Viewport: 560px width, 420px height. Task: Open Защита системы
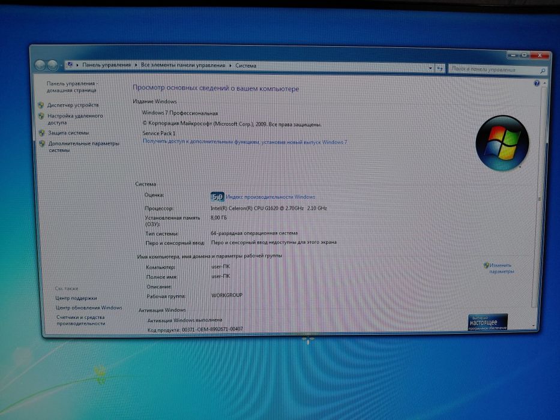68,133
